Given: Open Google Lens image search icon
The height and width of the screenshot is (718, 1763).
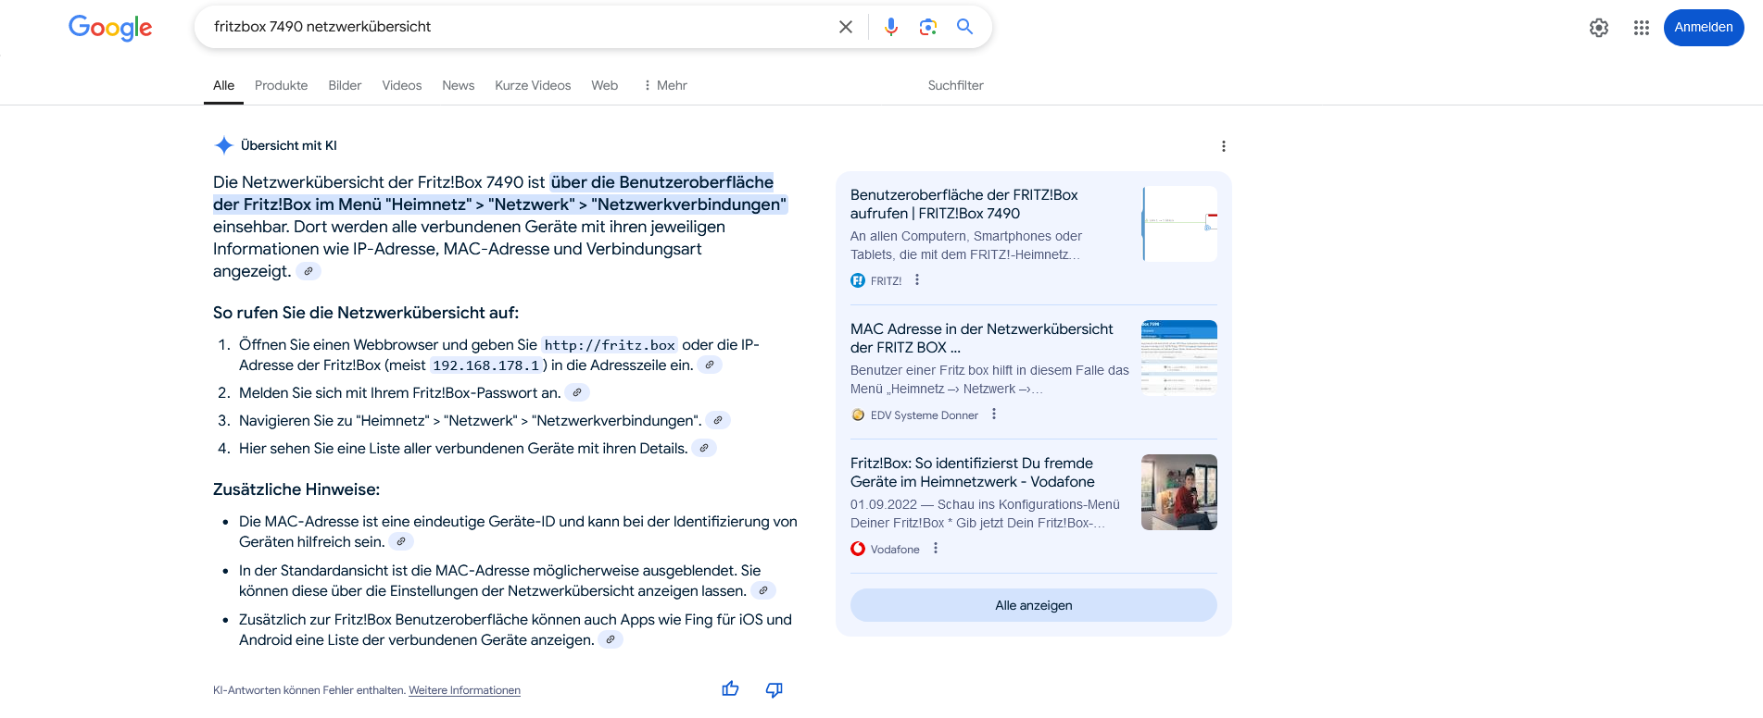Looking at the screenshot, I should coord(928,27).
